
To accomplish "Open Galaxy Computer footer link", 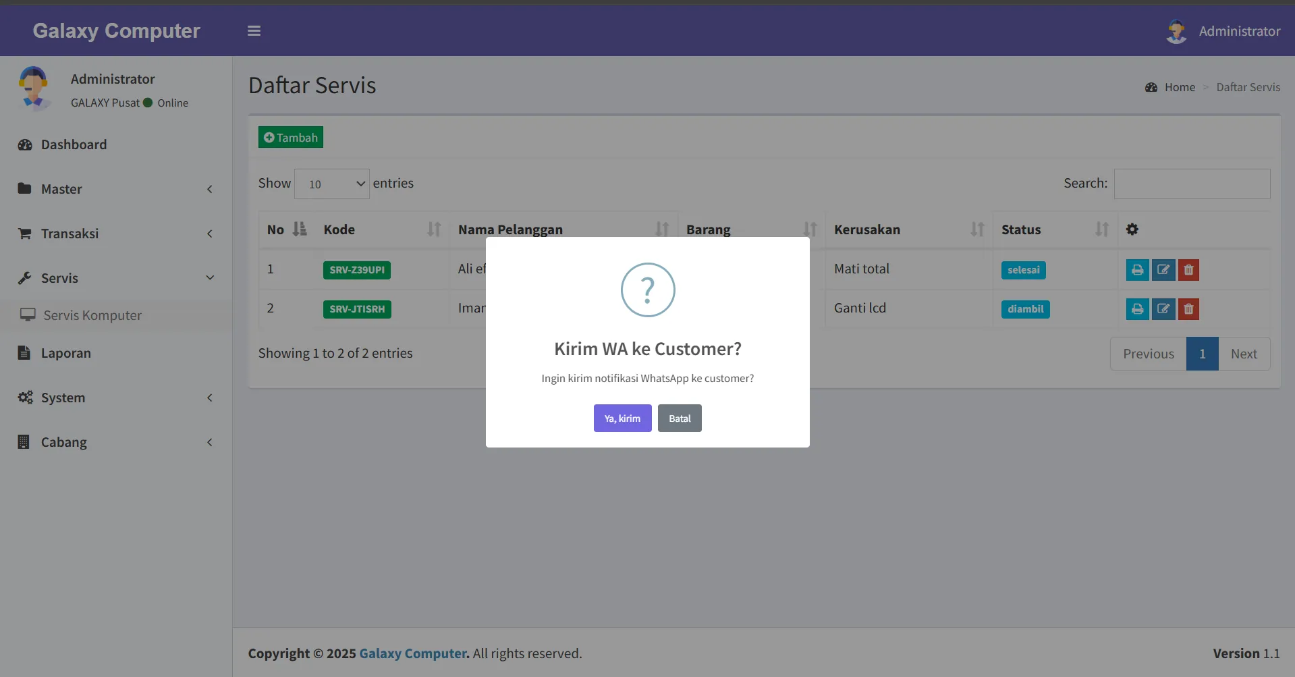I will [x=414, y=653].
